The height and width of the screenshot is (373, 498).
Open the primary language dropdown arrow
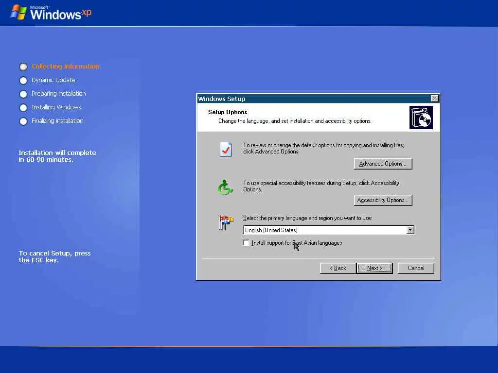pyautogui.click(x=410, y=230)
